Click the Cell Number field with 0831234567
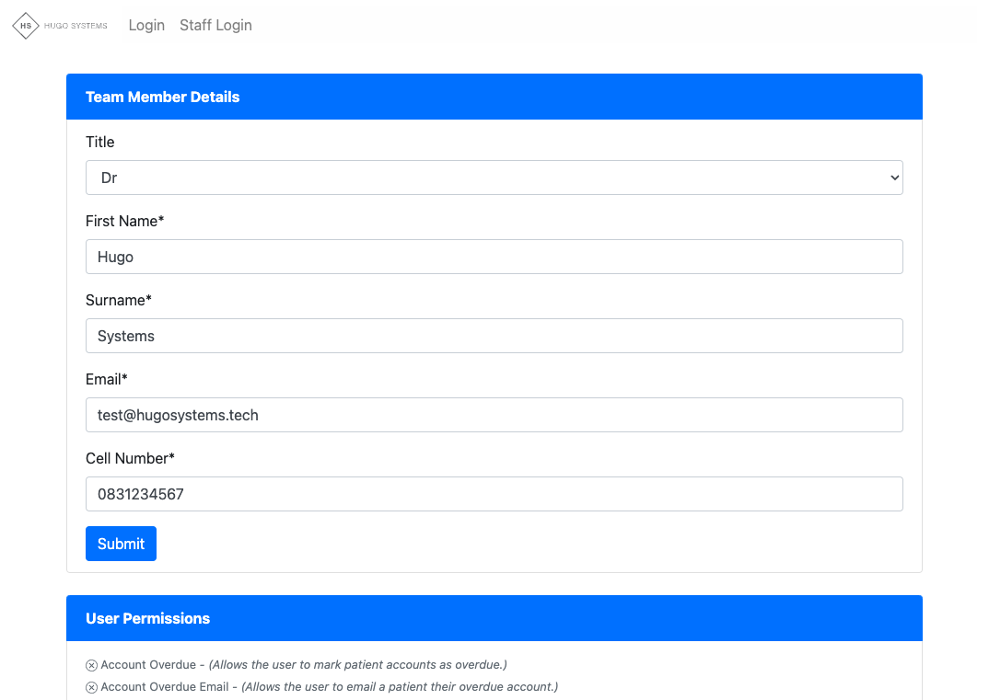 [494, 494]
